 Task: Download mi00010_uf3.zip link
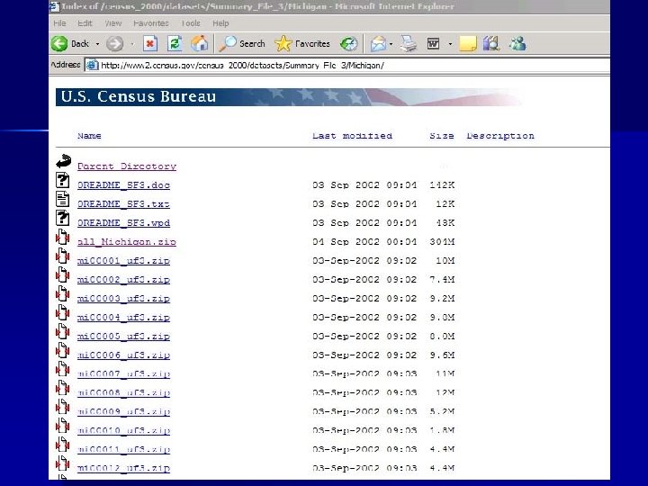pos(123,430)
